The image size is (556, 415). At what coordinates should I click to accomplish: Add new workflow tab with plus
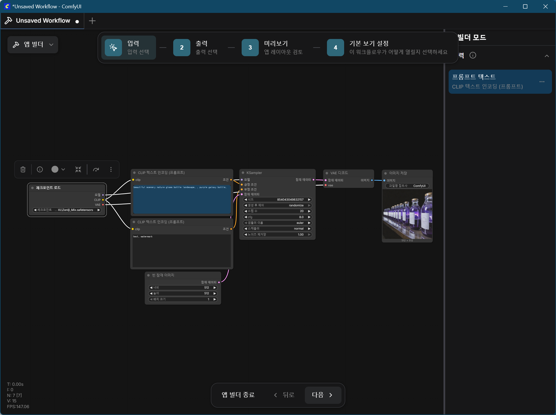pos(92,21)
